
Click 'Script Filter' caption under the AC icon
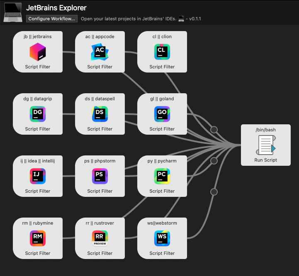coord(100,67)
